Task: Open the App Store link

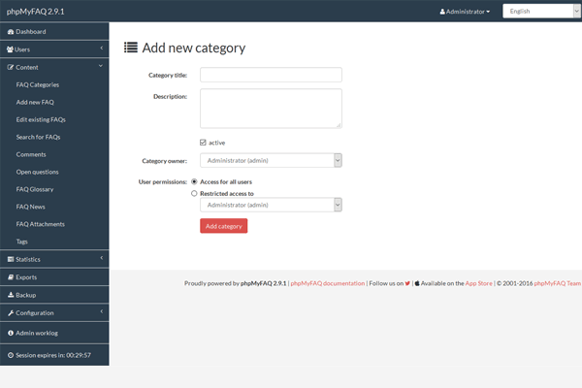Action: [479, 283]
